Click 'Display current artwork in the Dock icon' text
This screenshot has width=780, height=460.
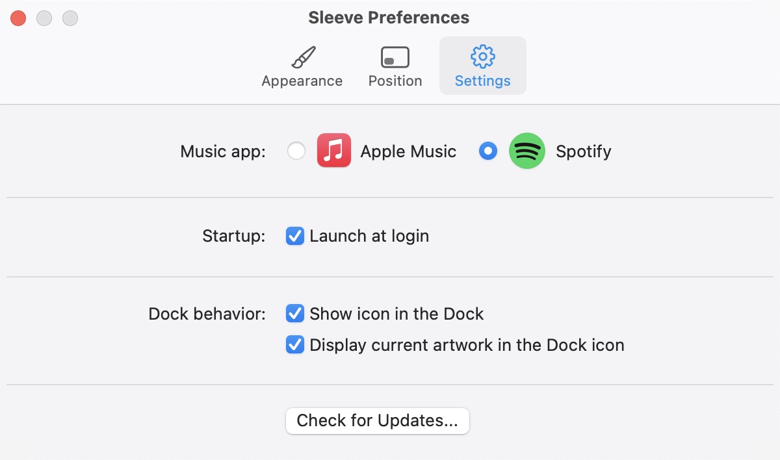click(467, 344)
